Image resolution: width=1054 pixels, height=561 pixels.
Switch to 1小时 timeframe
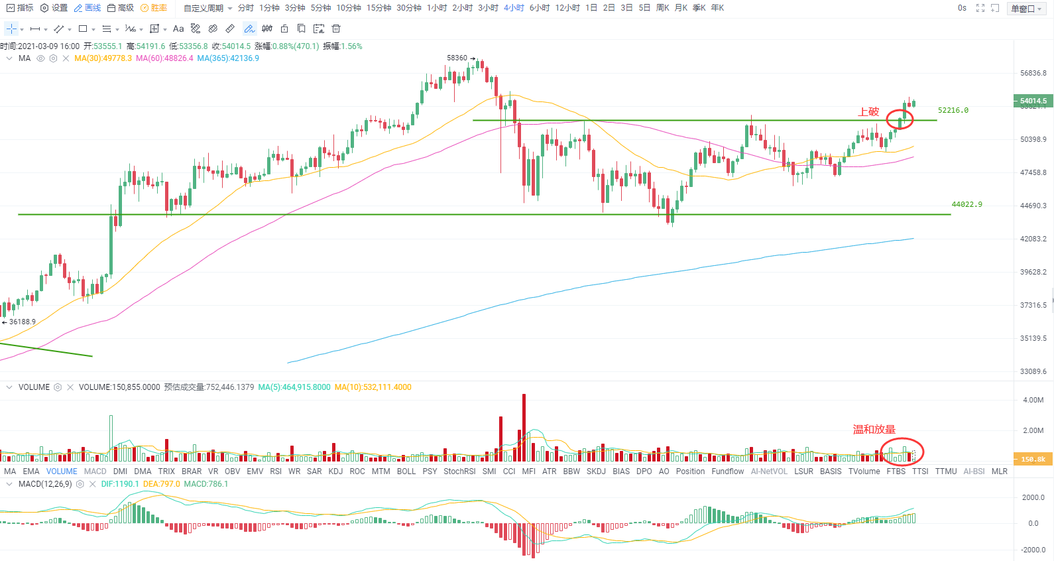(x=437, y=8)
